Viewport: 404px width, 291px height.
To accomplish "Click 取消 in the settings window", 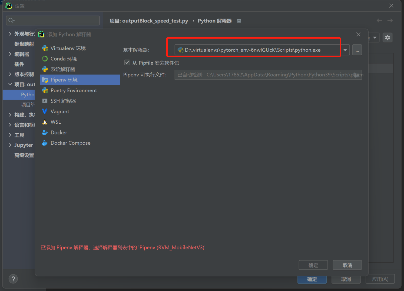I will click(346, 279).
